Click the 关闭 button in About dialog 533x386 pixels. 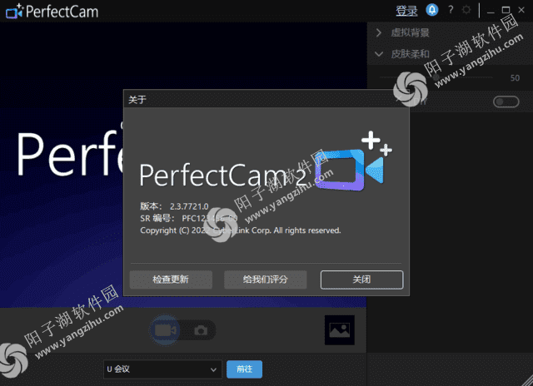[x=361, y=280]
